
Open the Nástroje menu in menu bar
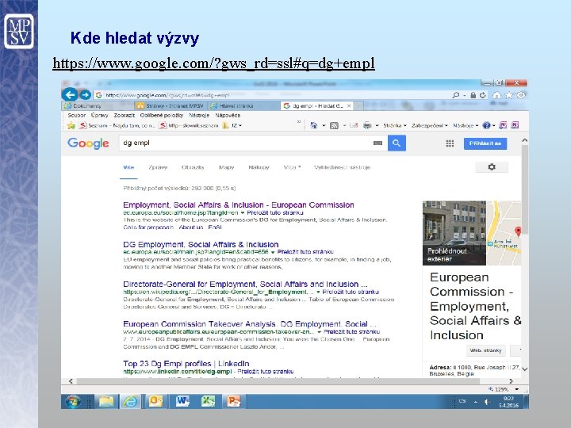click(x=199, y=115)
